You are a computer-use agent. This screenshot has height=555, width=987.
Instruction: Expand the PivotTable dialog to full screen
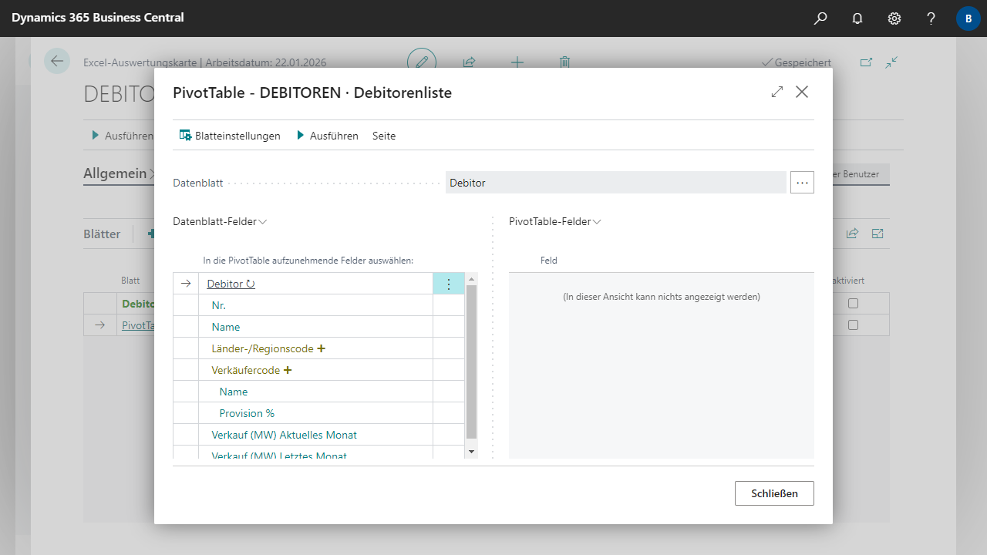pyautogui.click(x=777, y=92)
